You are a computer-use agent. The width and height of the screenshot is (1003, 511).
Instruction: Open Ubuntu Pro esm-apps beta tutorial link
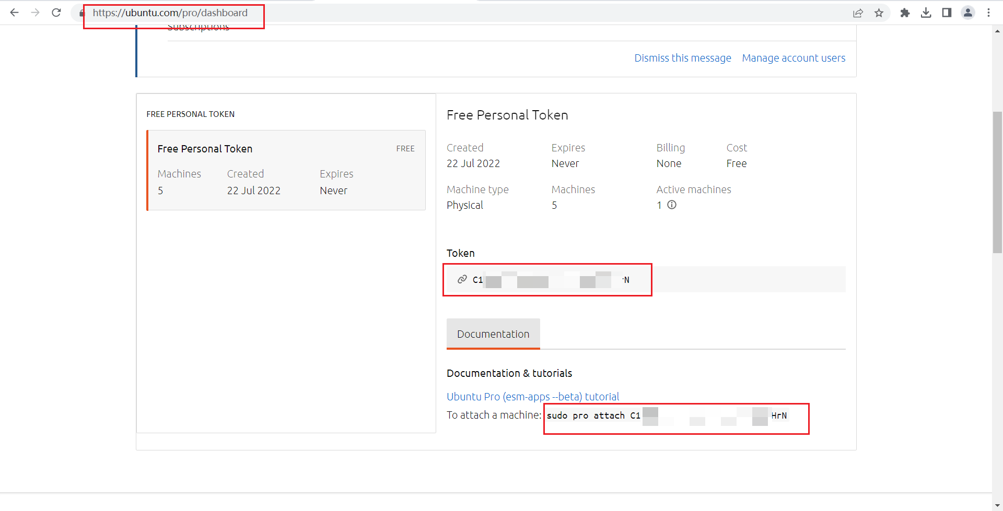[x=533, y=397]
